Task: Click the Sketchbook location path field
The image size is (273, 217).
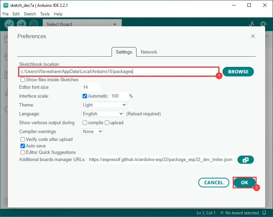Action: click(x=118, y=72)
